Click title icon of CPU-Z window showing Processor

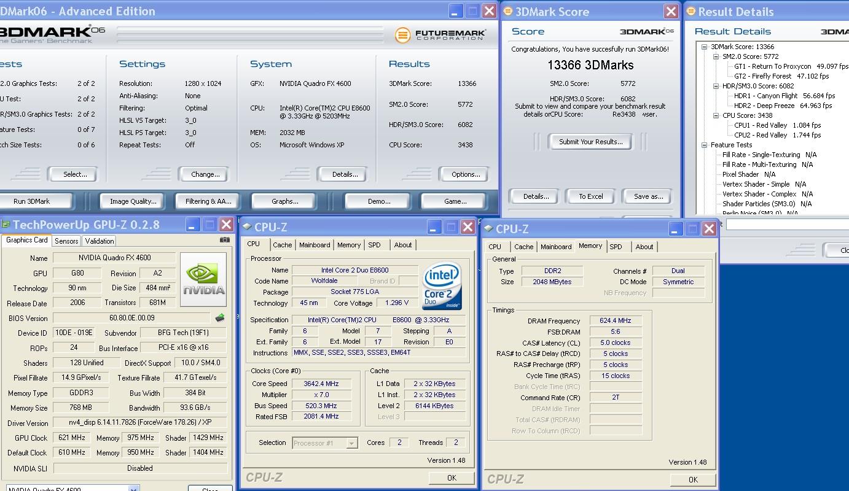[247, 226]
